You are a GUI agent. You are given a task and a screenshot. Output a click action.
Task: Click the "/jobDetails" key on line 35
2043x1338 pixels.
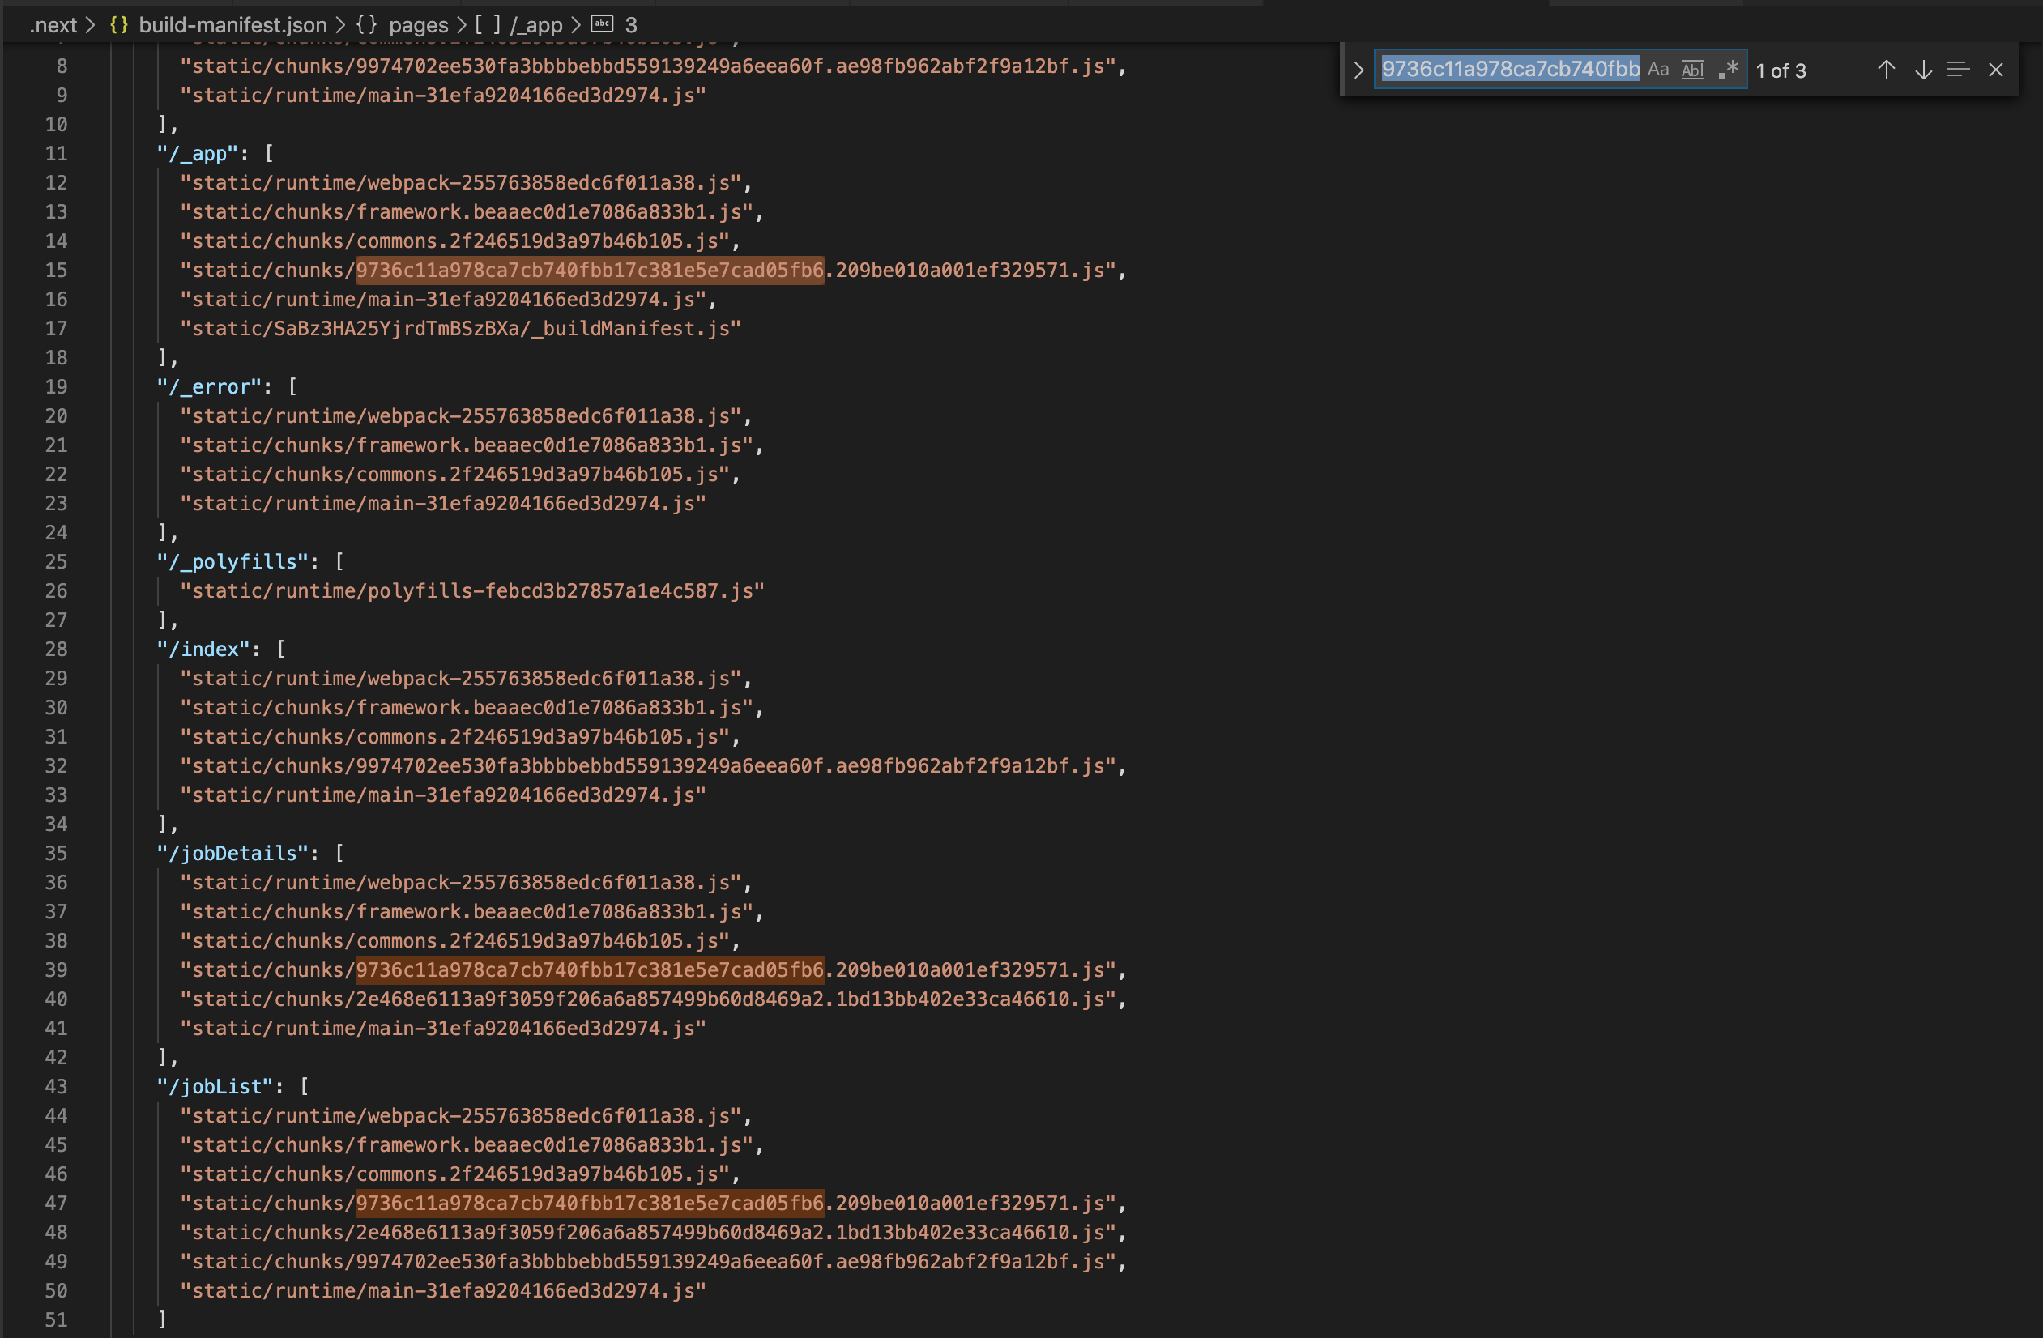pos(232,854)
